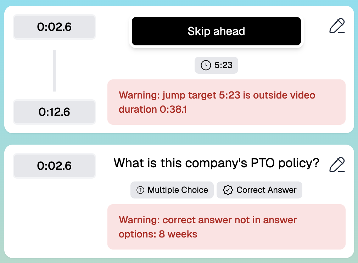The height and width of the screenshot is (263, 358).
Task: Click the correct answer warning about 8 weeks
Action: pyautogui.click(x=227, y=227)
